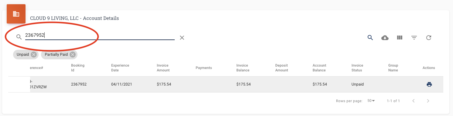Print invoice for booking 2367952
This screenshot has height=116, width=453.
(429, 84)
